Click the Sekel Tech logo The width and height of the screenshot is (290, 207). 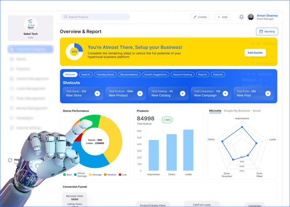[31, 24]
